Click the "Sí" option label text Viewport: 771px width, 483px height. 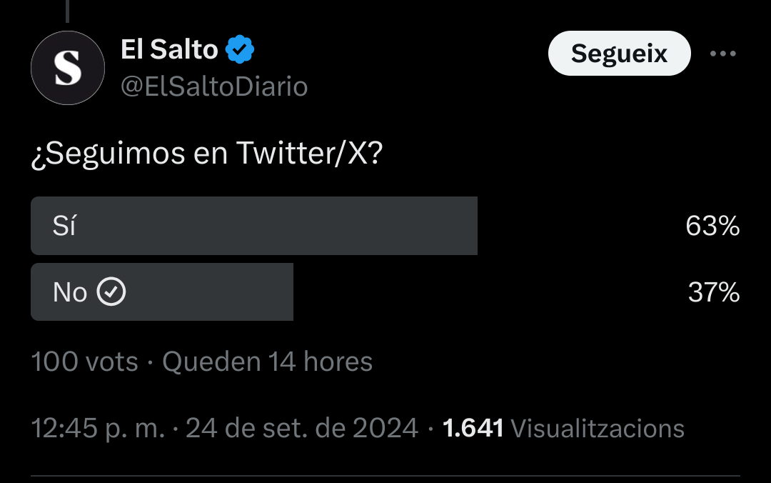(x=64, y=226)
